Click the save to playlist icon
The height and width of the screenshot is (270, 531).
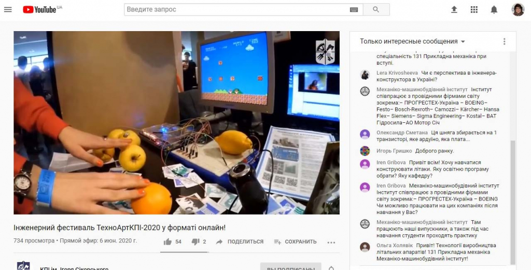[x=277, y=241]
